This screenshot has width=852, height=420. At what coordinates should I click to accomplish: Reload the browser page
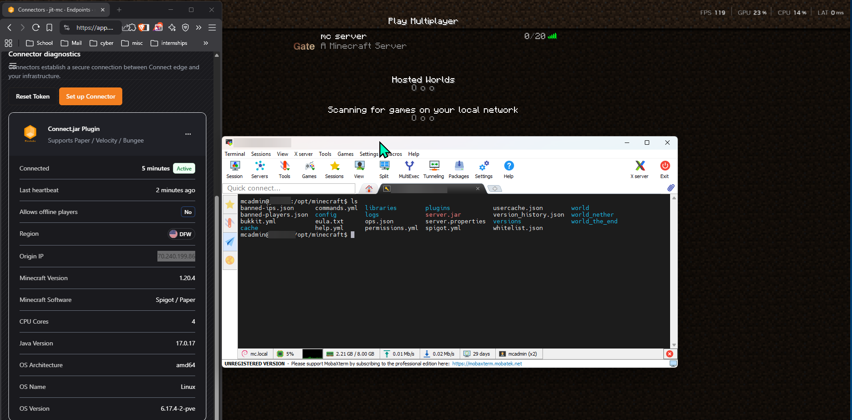point(36,28)
